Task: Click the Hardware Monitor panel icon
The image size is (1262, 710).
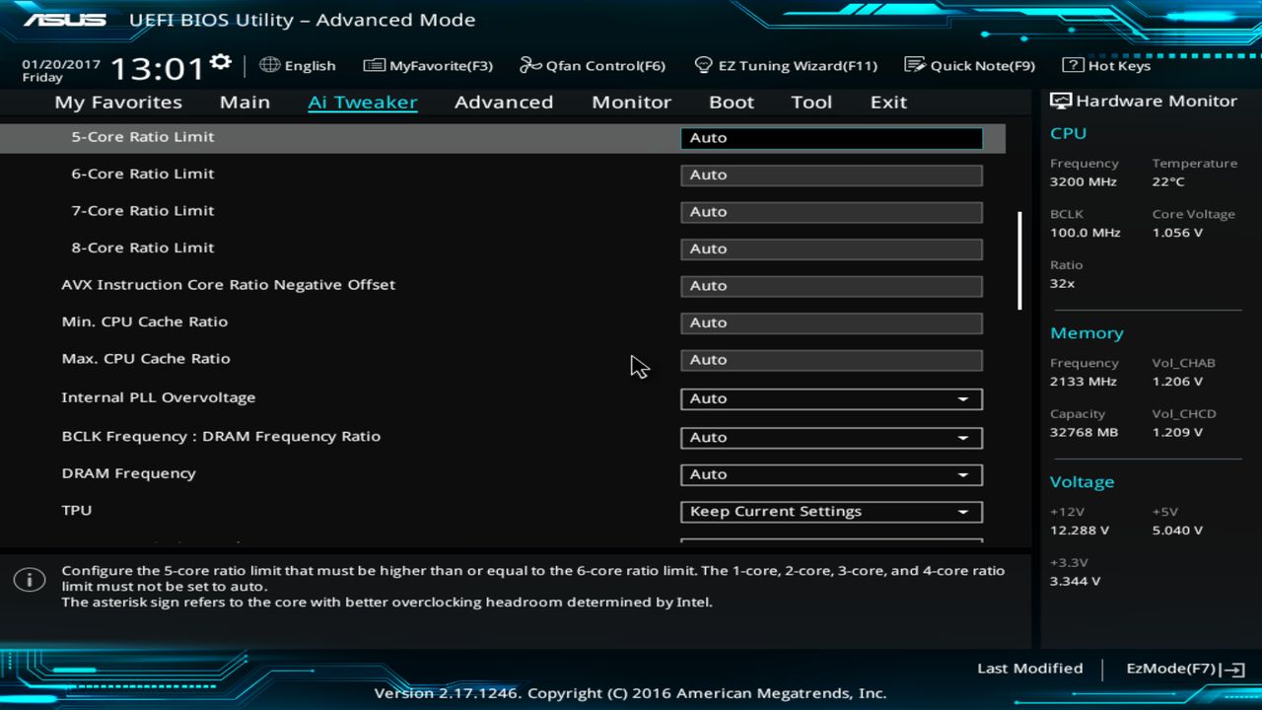Action: click(x=1060, y=100)
